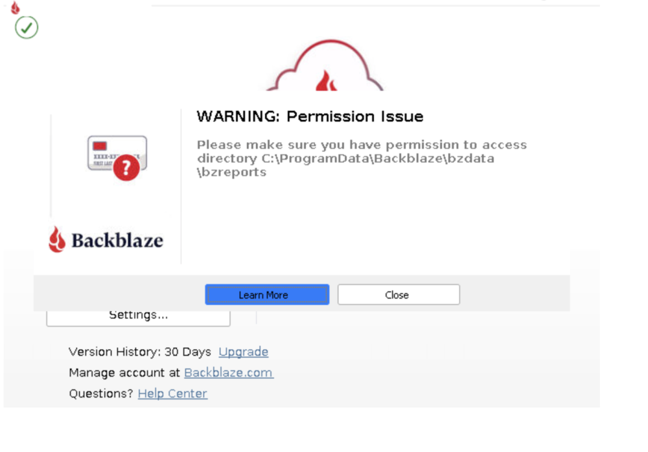Click the credit card question mark icon

click(117, 158)
